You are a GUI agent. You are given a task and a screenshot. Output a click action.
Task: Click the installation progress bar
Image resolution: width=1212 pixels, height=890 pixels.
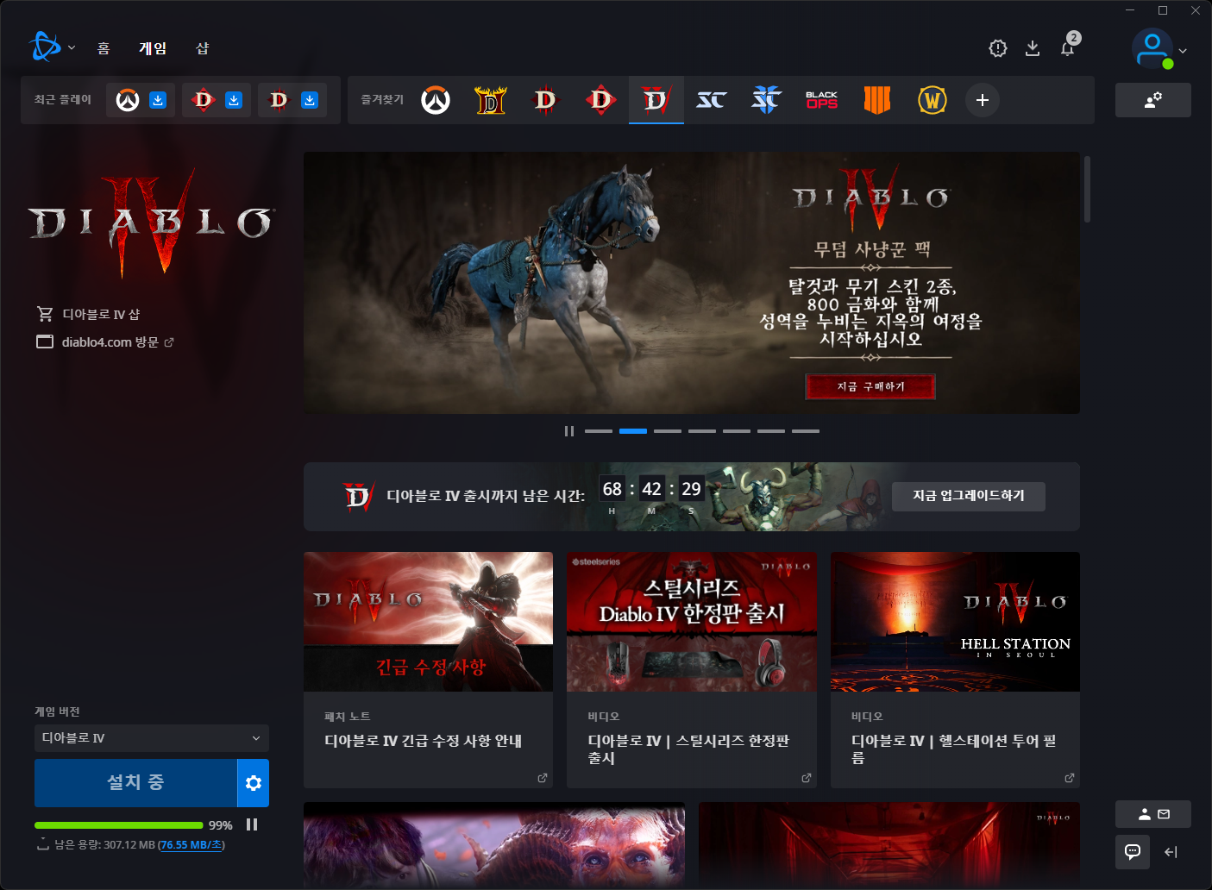pyautogui.click(x=119, y=825)
